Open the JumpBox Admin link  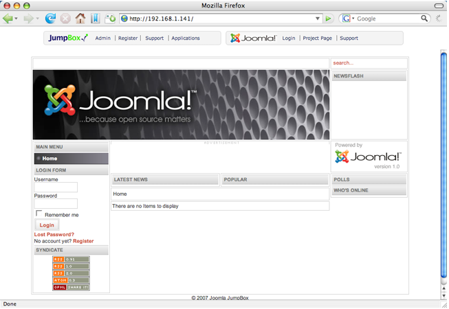103,38
